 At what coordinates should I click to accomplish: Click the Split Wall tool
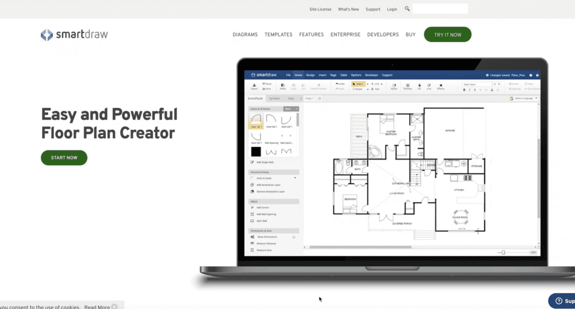click(x=259, y=221)
